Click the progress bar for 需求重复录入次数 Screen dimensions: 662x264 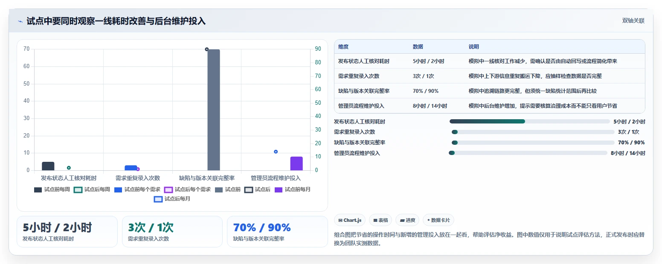[x=533, y=132]
